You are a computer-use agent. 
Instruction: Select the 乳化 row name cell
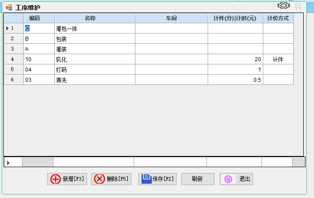pyautogui.click(x=95, y=59)
